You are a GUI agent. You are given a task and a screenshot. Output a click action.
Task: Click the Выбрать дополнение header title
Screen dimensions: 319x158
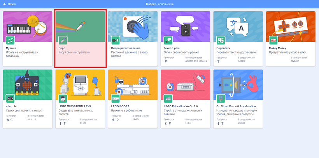point(160,4)
